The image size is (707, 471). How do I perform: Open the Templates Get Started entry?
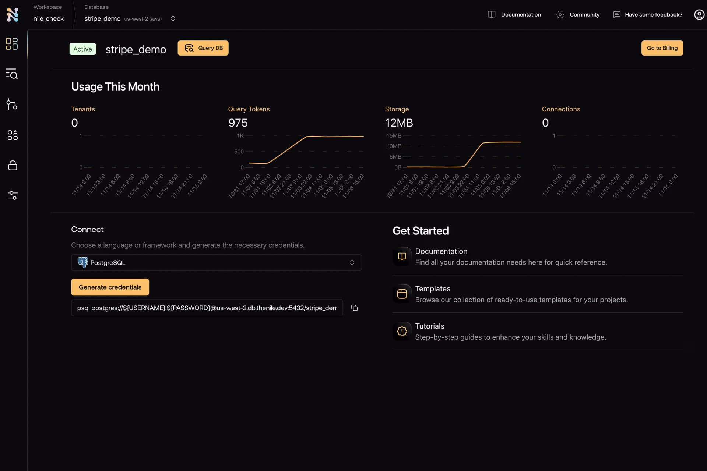point(433,289)
